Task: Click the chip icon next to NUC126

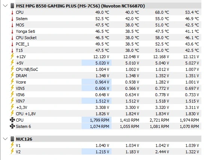Action: pyautogui.click(x=12, y=139)
